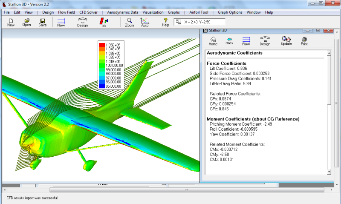The width and height of the screenshot is (341, 204).
Task: Click CFx: 0.0674 line
Action: [x=220, y=99]
